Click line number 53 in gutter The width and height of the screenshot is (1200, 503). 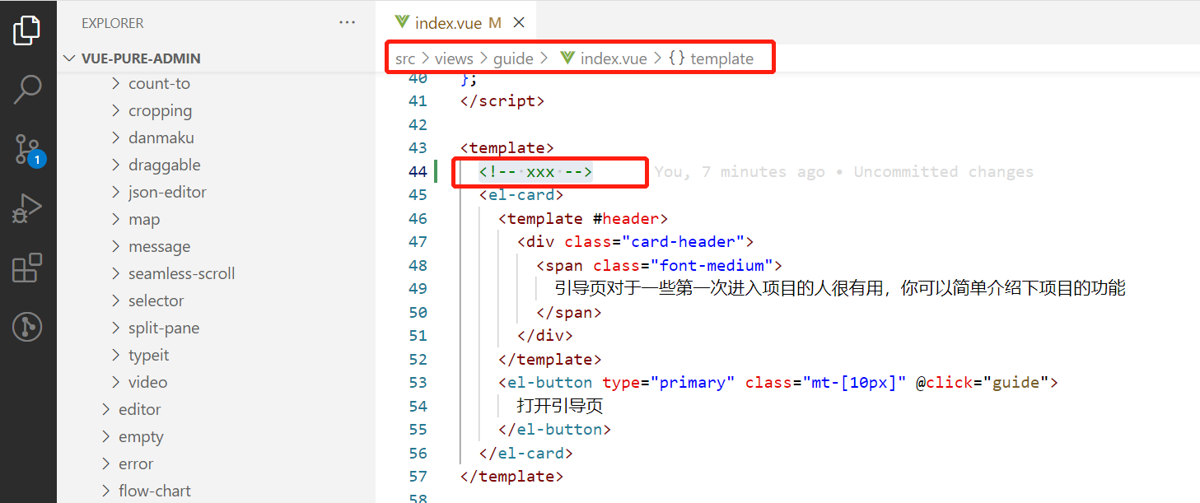(x=418, y=382)
